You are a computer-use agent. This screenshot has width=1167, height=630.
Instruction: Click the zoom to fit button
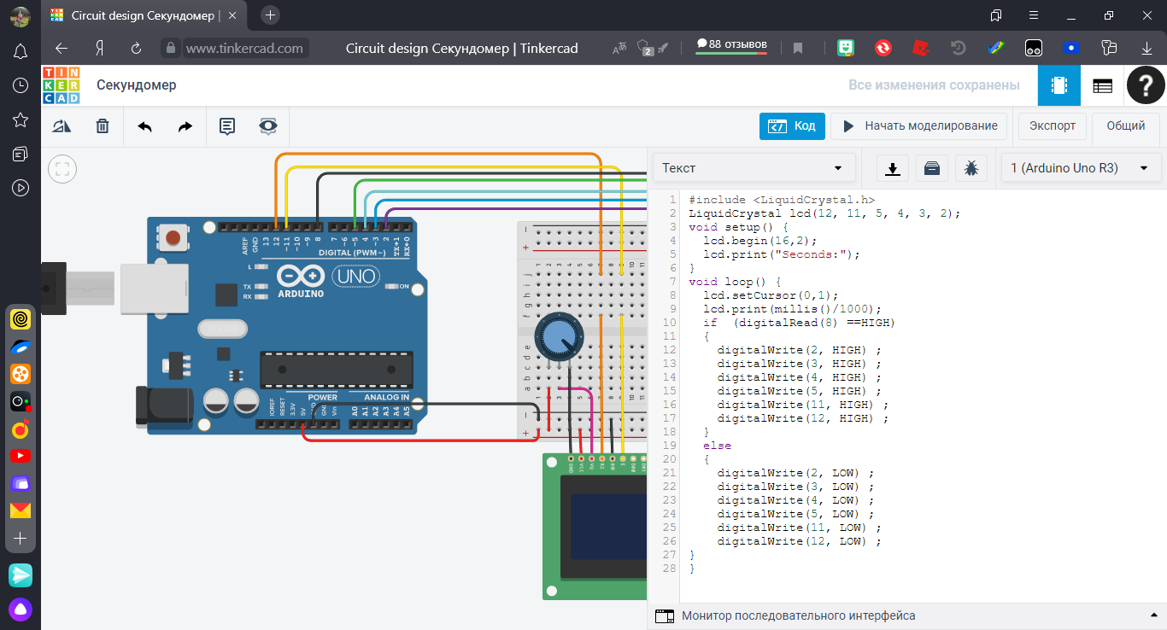click(x=62, y=169)
